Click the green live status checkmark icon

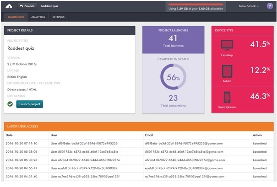(10, 104)
